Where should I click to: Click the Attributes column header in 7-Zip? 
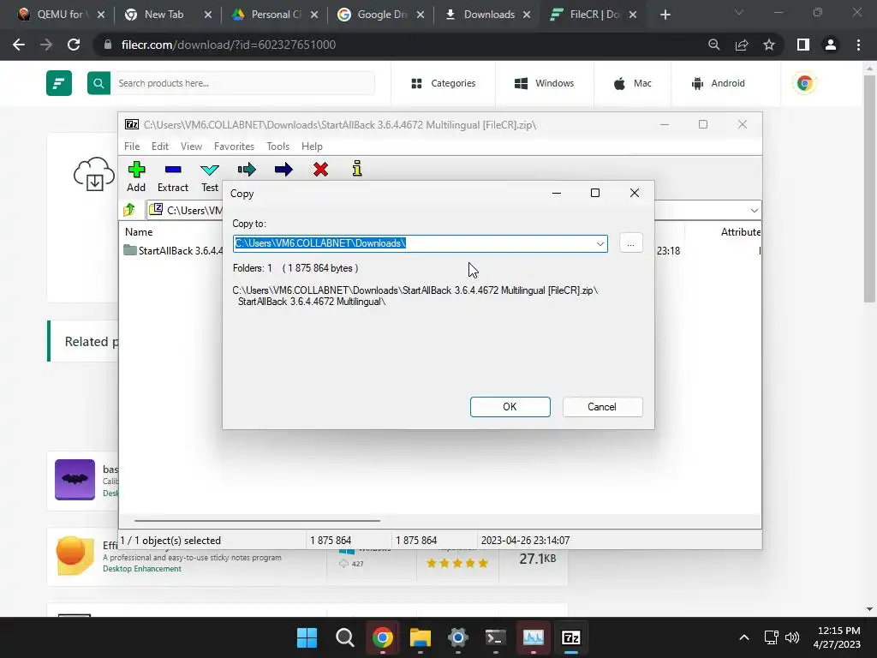740,231
